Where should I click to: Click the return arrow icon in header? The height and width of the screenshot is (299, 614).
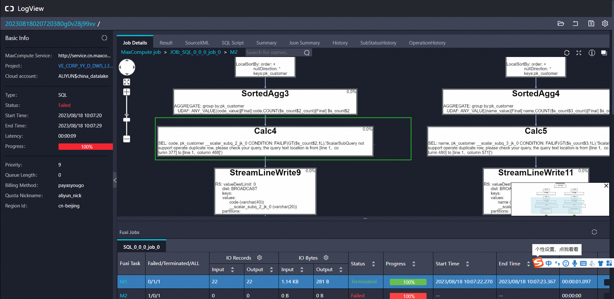(575, 23)
